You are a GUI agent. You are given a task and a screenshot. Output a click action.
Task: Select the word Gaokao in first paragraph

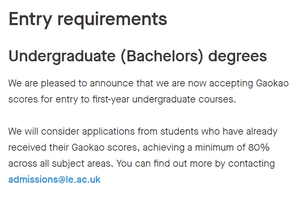click(x=272, y=83)
